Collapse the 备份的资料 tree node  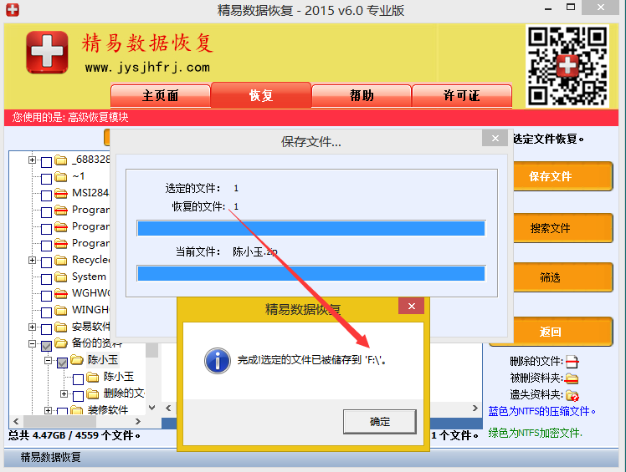tap(32, 343)
